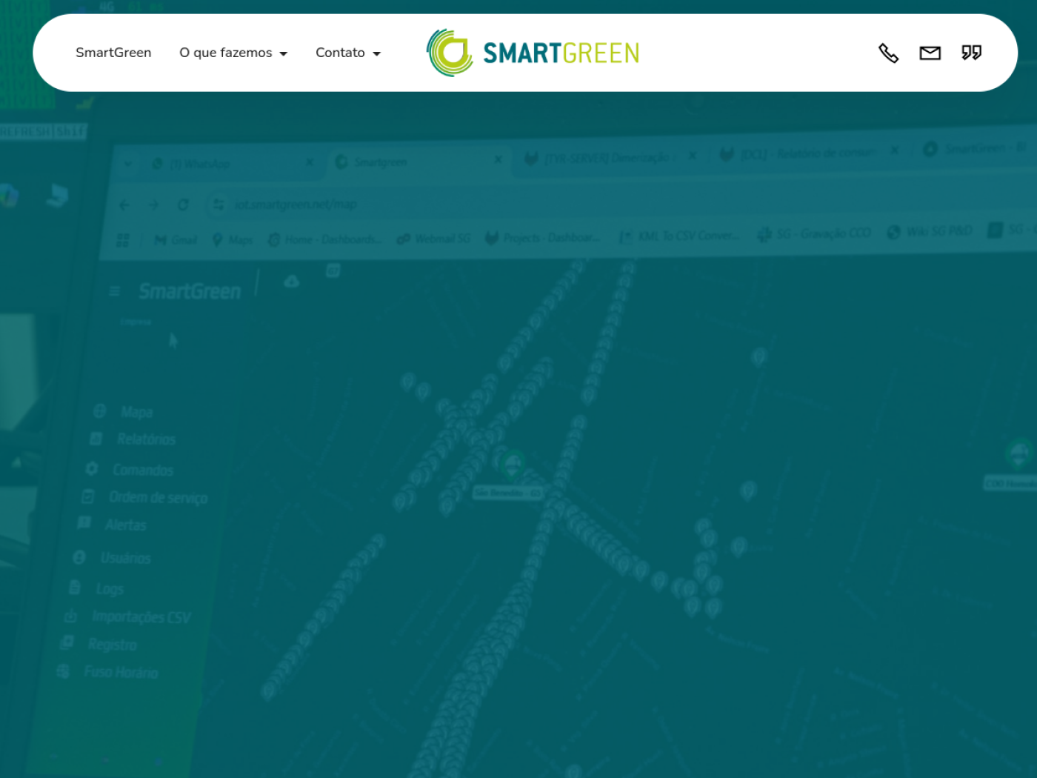Open the quotation marks testimonials icon

tap(971, 53)
